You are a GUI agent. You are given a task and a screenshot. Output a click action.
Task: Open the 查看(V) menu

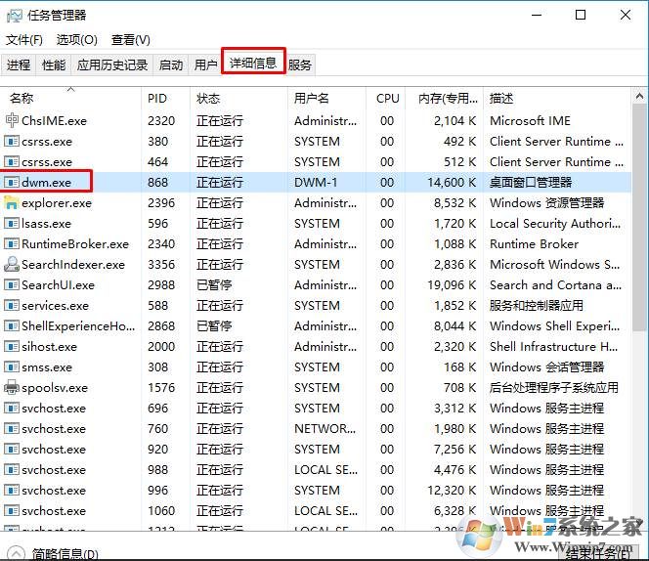point(131,40)
